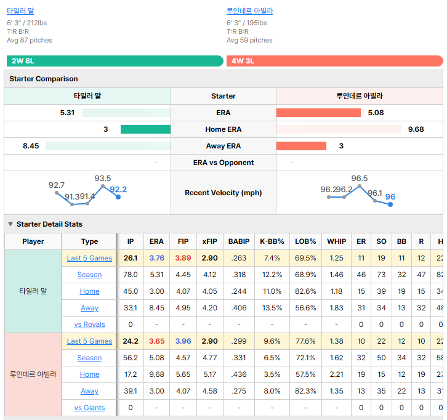Click the Starter Comparison section header
Screen dimensions: 447x420
coord(223,79)
